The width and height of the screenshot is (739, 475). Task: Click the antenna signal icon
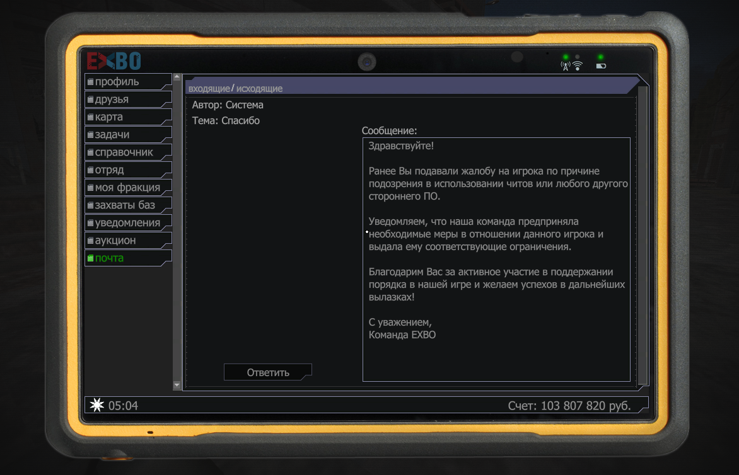coord(566,66)
